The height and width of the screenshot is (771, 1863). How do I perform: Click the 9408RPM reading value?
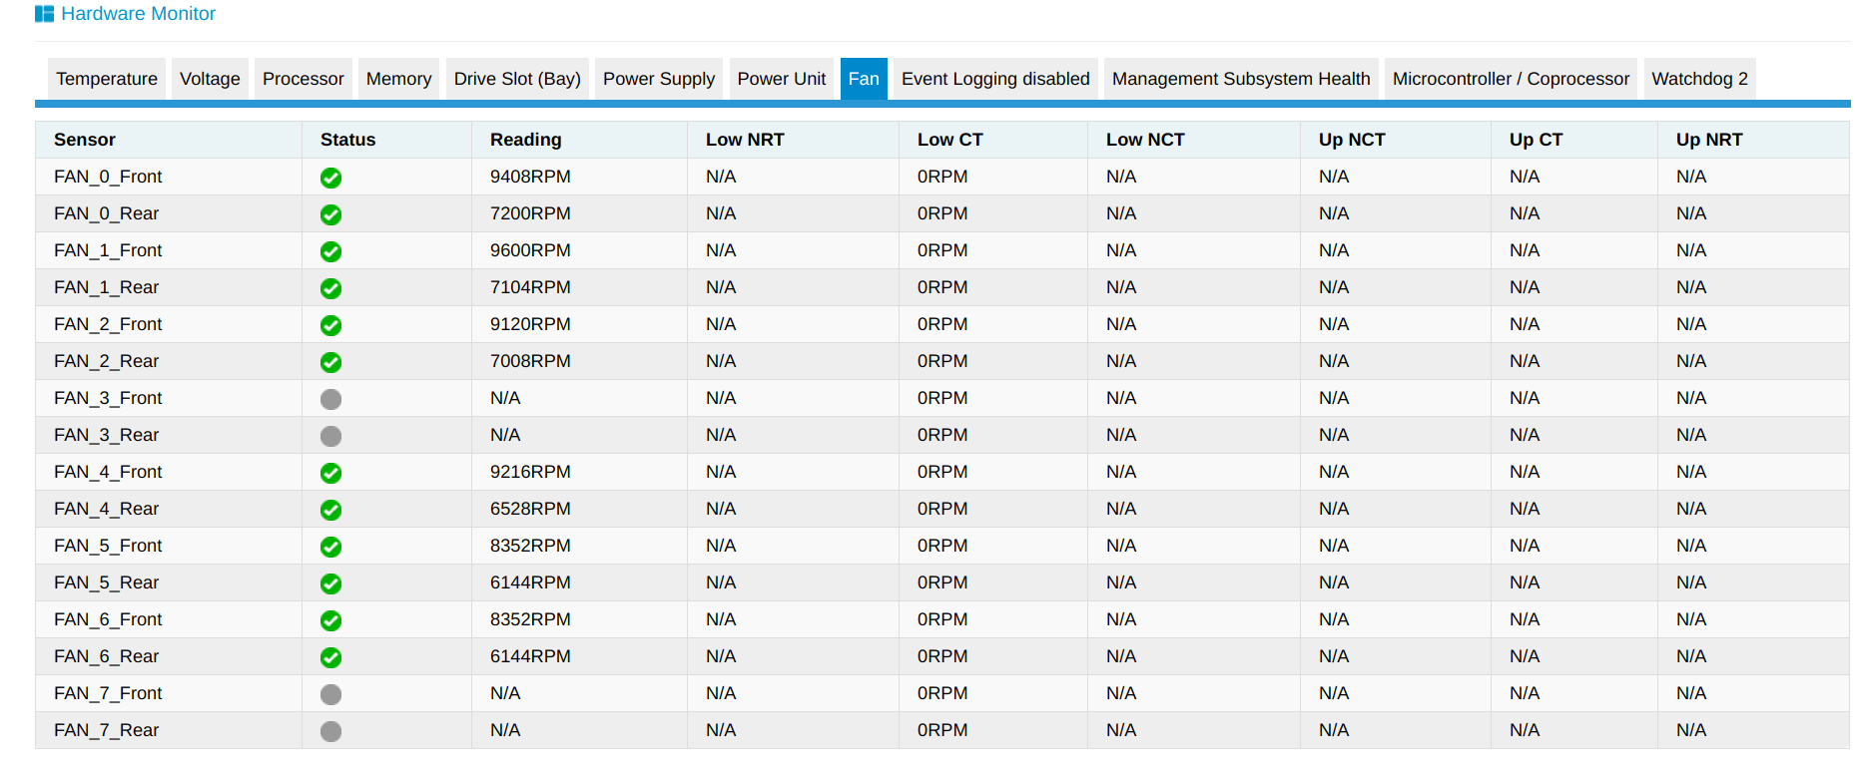click(x=530, y=177)
